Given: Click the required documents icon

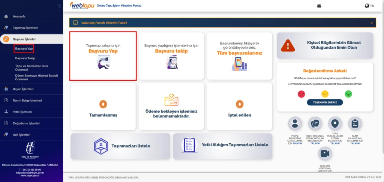Looking at the screenshot, I should pos(315,124).
